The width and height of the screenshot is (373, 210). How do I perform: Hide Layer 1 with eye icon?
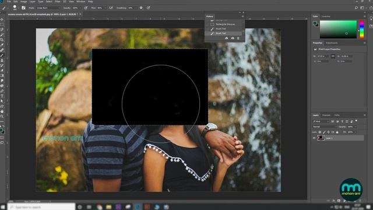(x=314, y=138)
